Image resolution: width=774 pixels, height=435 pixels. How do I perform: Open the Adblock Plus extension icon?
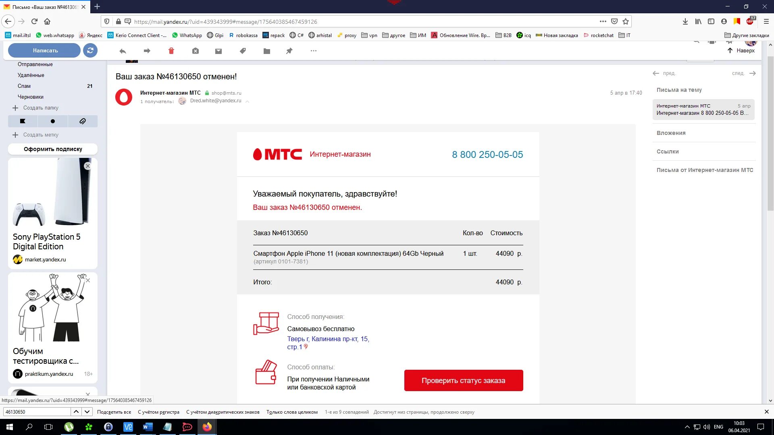point(751,21)
